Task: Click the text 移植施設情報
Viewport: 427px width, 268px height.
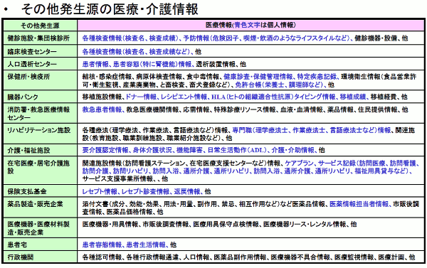Action: pyautogui.click(x=102, y=97)
